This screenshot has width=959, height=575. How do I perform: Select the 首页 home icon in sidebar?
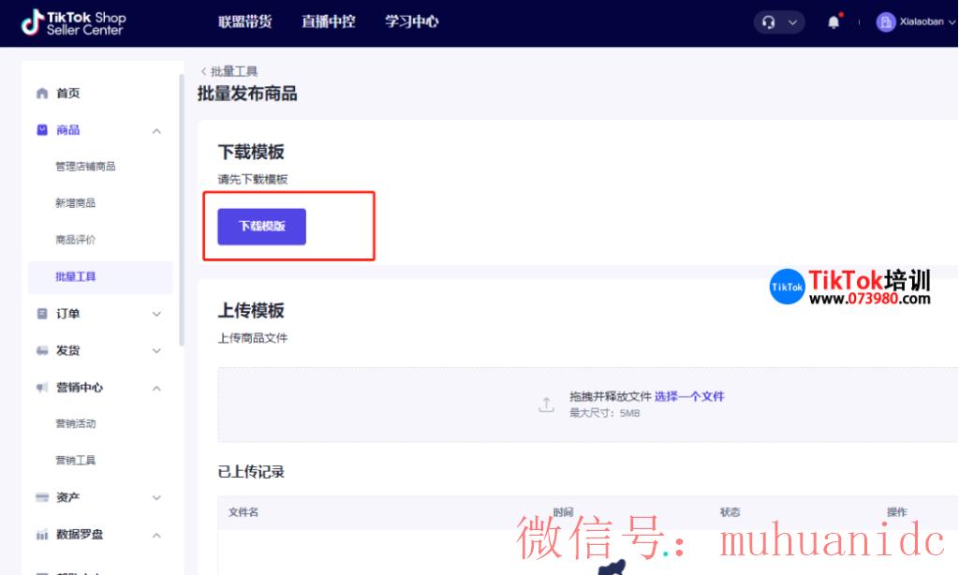pos(42,93)
